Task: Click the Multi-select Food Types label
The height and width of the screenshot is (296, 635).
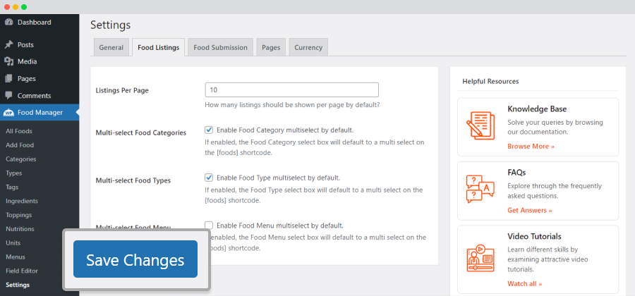Action: pos(133,180)
